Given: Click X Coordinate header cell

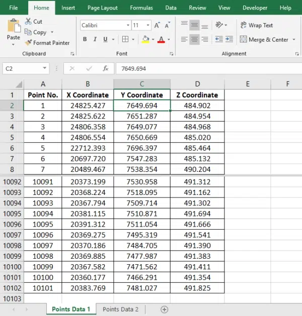Looking at the screenshot, I should point(88,95).
